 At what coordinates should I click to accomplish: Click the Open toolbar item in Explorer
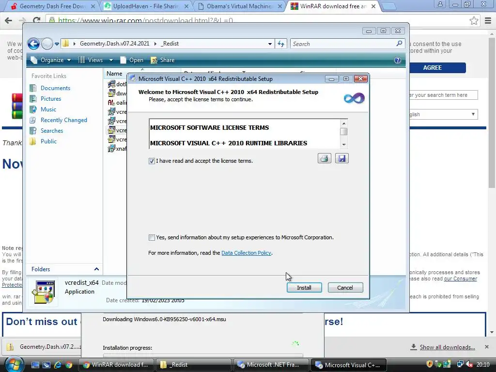coord(132,60)
